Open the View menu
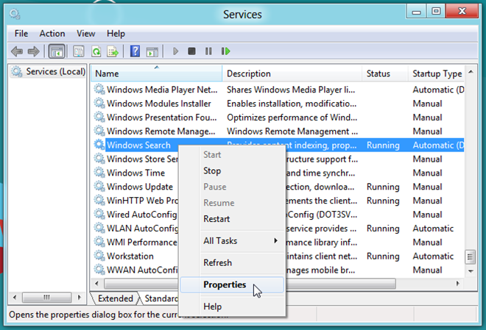This screenshot has height=330, width=486. coord(86,33)
